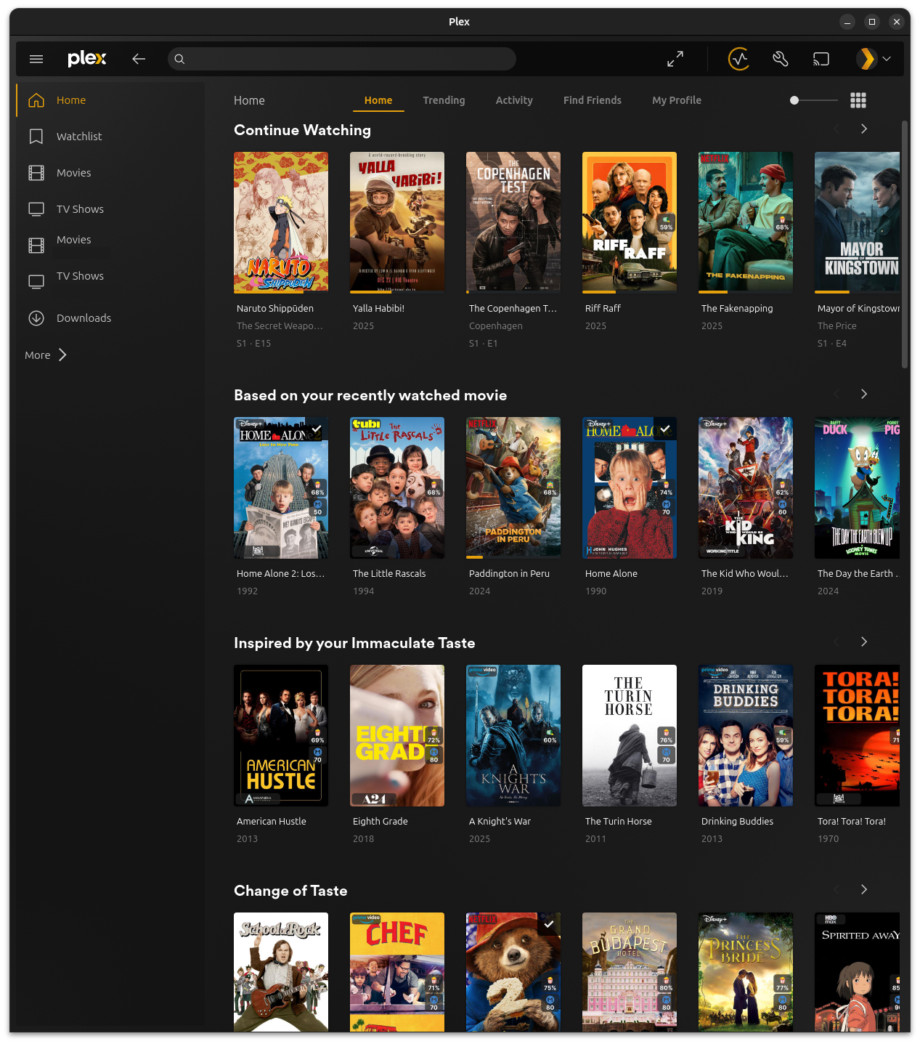The height and width of the screenshot is (1044, 920).
Task: Click the search magnifier icon
Action: (x=180, y=59)
